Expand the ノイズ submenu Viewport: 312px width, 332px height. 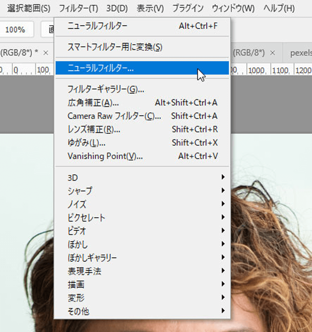pyautogui.click(x=142, y=204)
